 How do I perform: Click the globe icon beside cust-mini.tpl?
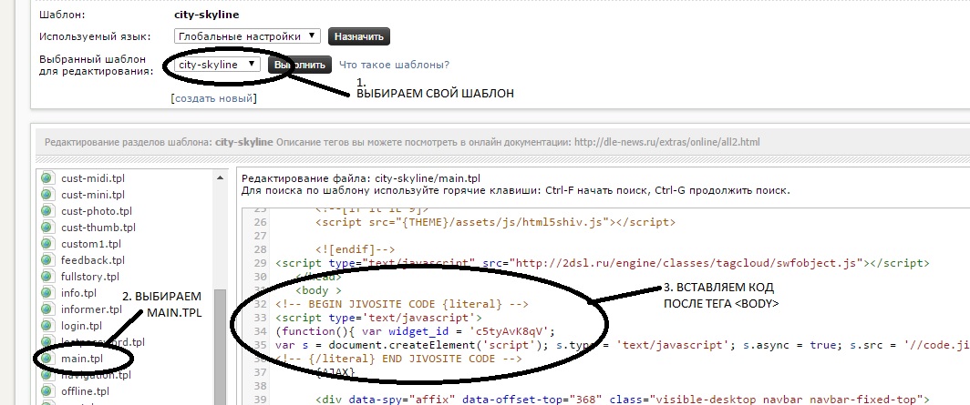tap(46, 195)
